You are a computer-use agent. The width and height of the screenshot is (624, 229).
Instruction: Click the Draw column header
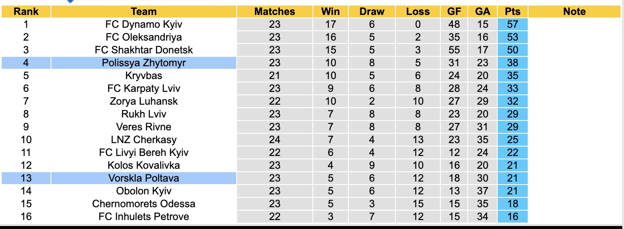pyautogui.click(x=371, y=12)
